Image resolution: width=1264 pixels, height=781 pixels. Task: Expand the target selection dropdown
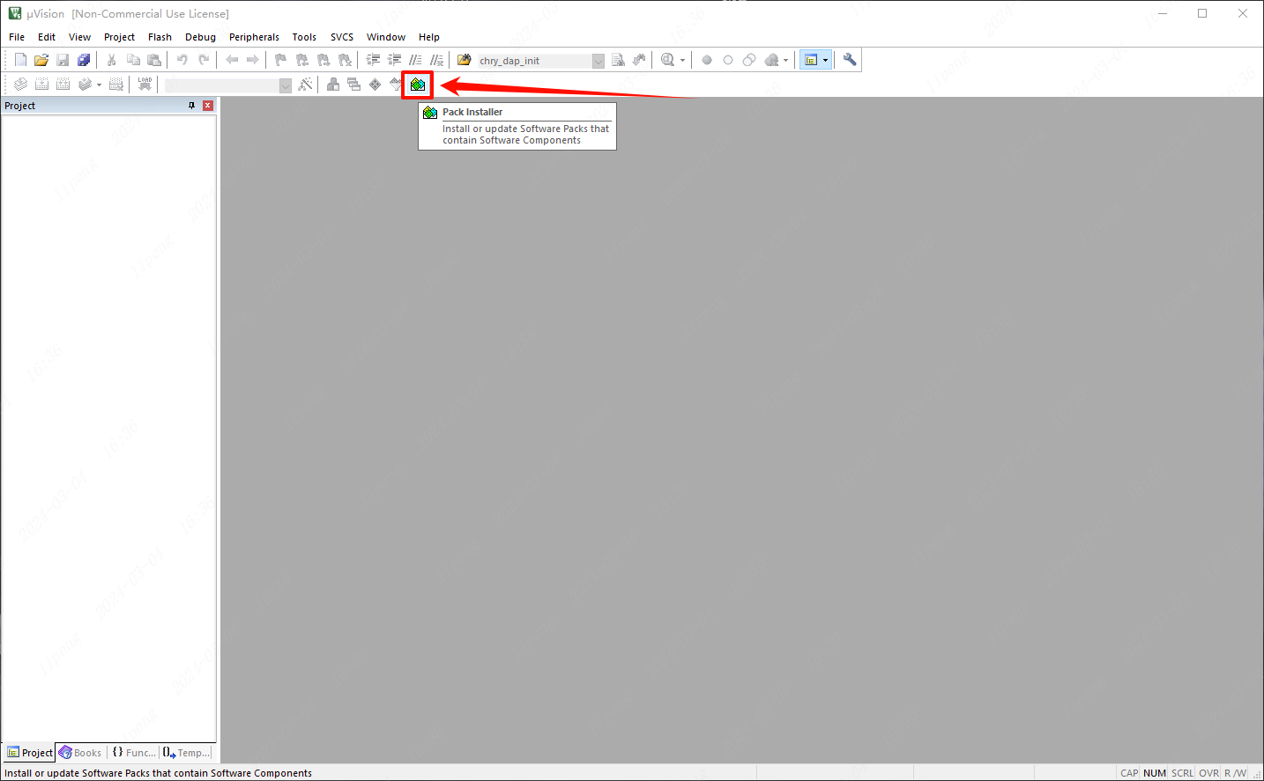coord(285,85)
